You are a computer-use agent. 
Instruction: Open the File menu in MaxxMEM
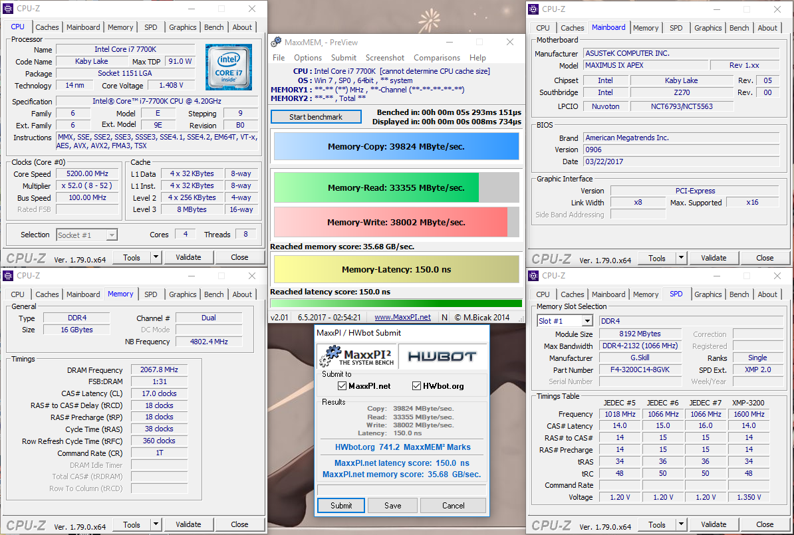click(279, 58)
